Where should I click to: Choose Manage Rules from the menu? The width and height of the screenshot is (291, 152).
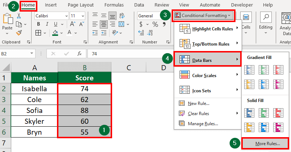(x=202, y=124)
